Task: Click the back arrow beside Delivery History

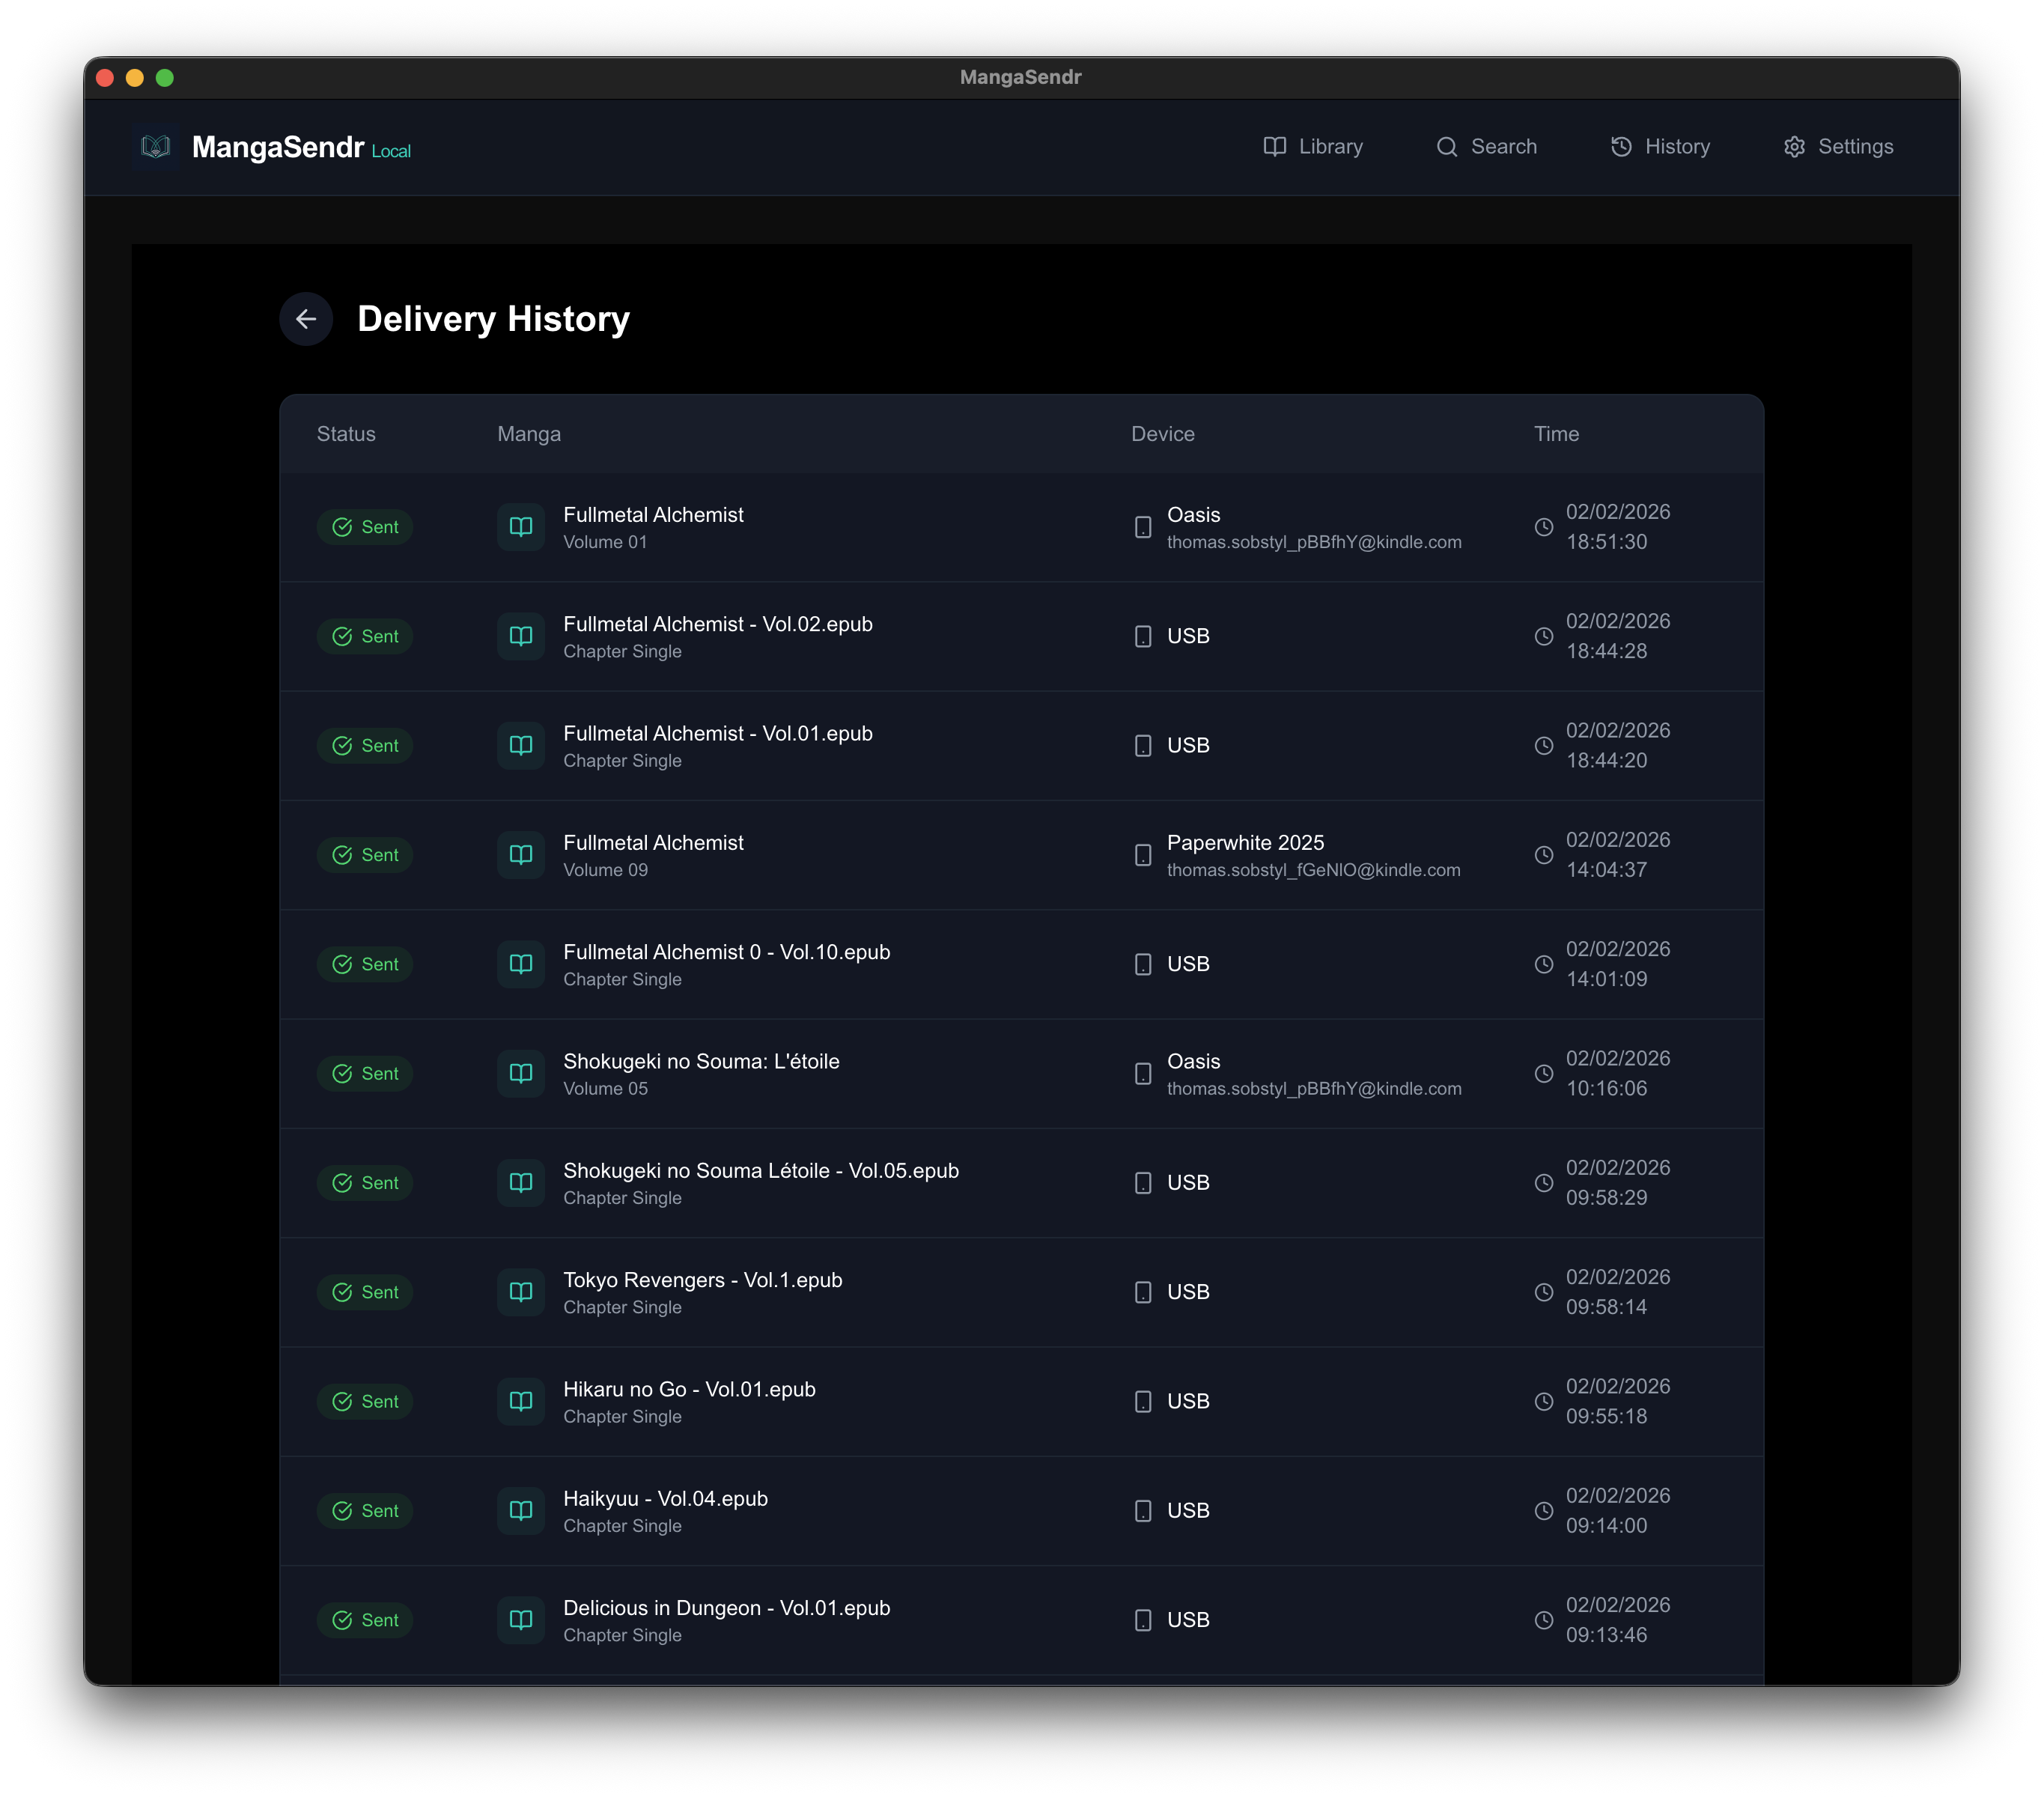Action: pyautogui.click(x=306, y=319)
